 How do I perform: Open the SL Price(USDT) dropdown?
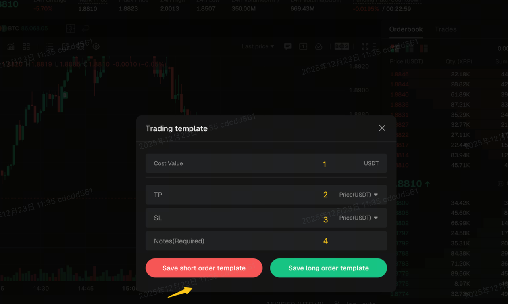[358, 218]
